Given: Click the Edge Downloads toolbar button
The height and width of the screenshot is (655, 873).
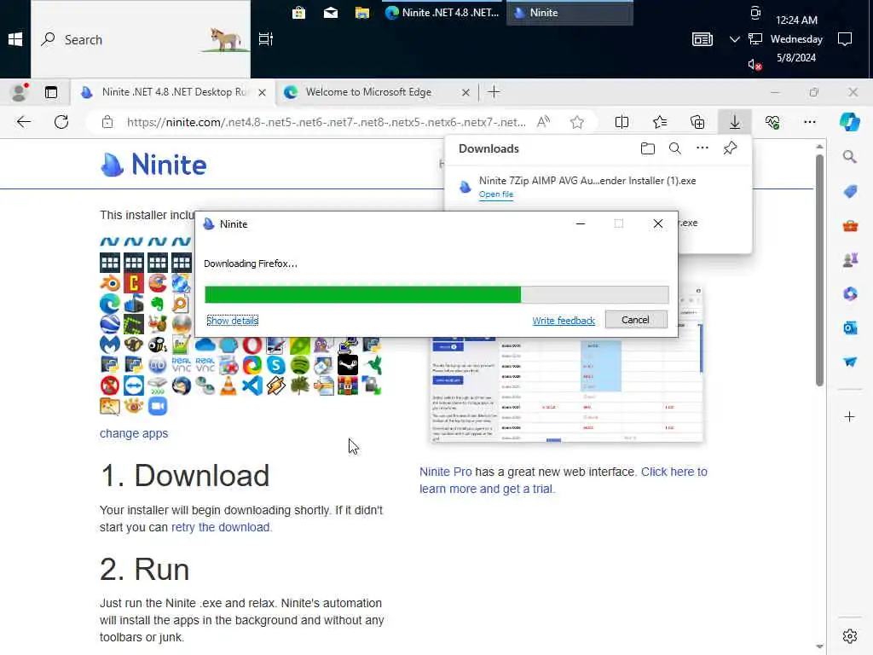Looking at the screenshot, I should tap(735, 122).
